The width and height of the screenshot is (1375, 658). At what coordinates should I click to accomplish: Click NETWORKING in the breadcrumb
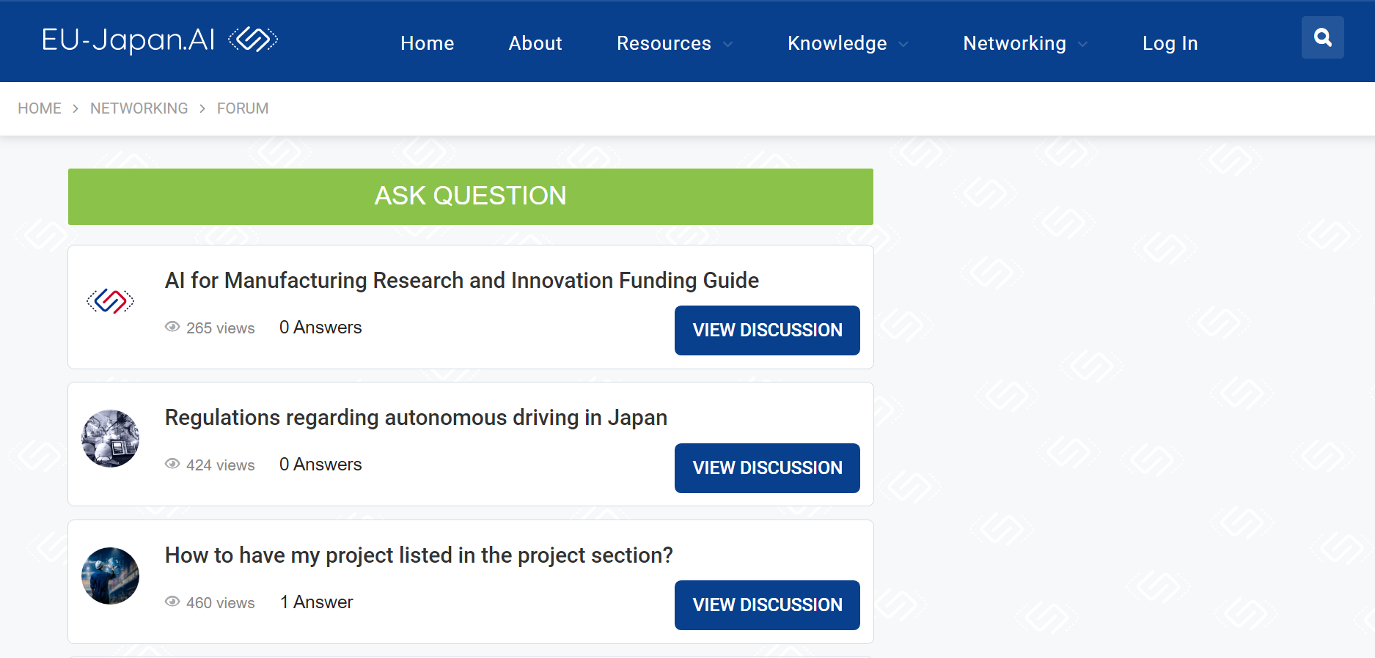pyautogui.click(x=139, y=108)
